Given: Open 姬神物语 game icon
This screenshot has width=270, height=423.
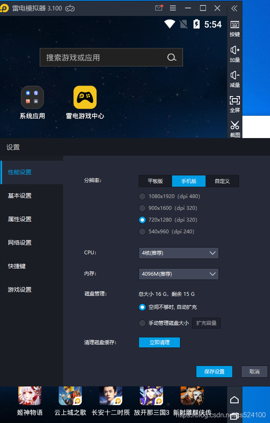Looking at the screenshot, I should [30, 396].
